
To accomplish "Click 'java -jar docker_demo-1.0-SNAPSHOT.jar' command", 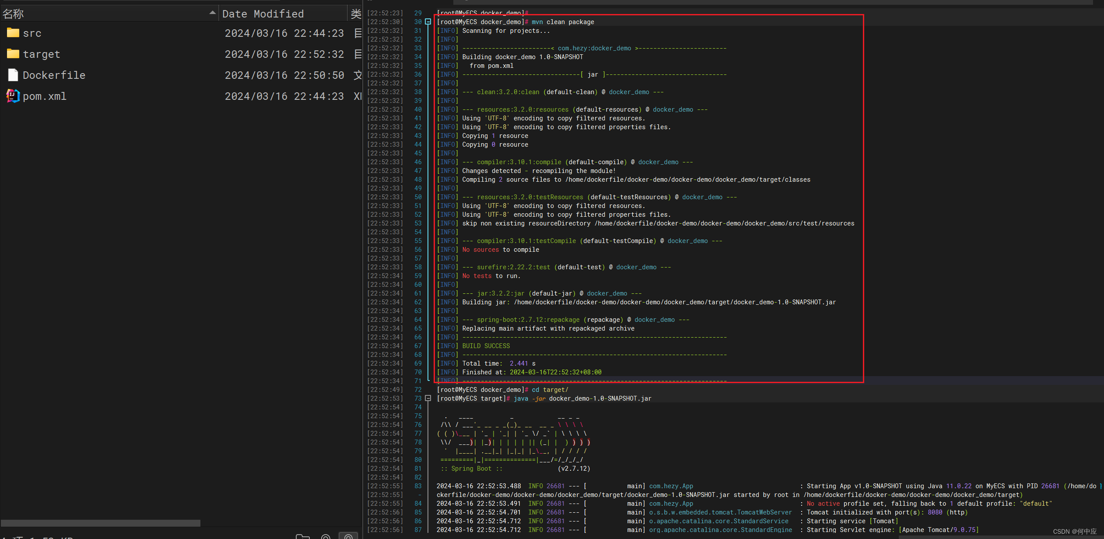I will [x=582, y=398].
